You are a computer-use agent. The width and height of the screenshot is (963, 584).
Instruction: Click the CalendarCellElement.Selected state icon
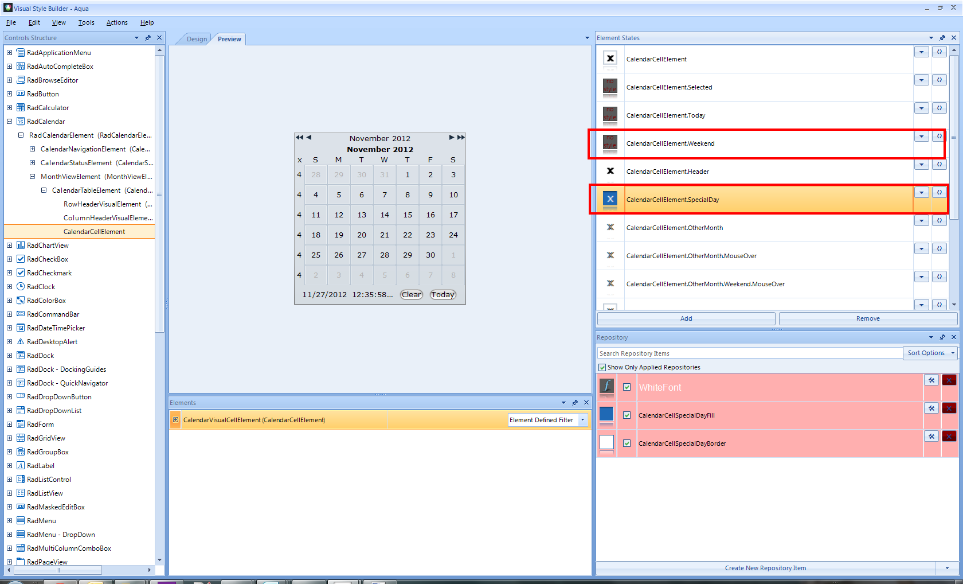tap(610, 87)
